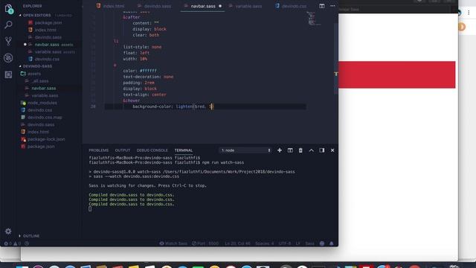
Task: Click the red navbar in browser window
Action: coord(396,74)
